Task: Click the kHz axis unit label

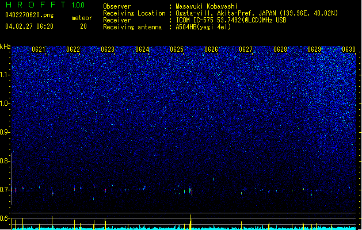Action: (5, 47)
